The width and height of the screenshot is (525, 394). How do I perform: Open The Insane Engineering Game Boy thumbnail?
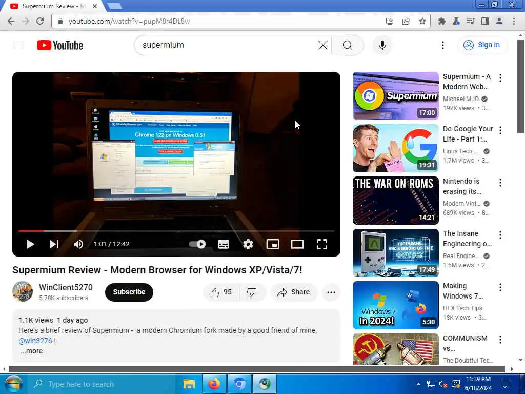395,252
